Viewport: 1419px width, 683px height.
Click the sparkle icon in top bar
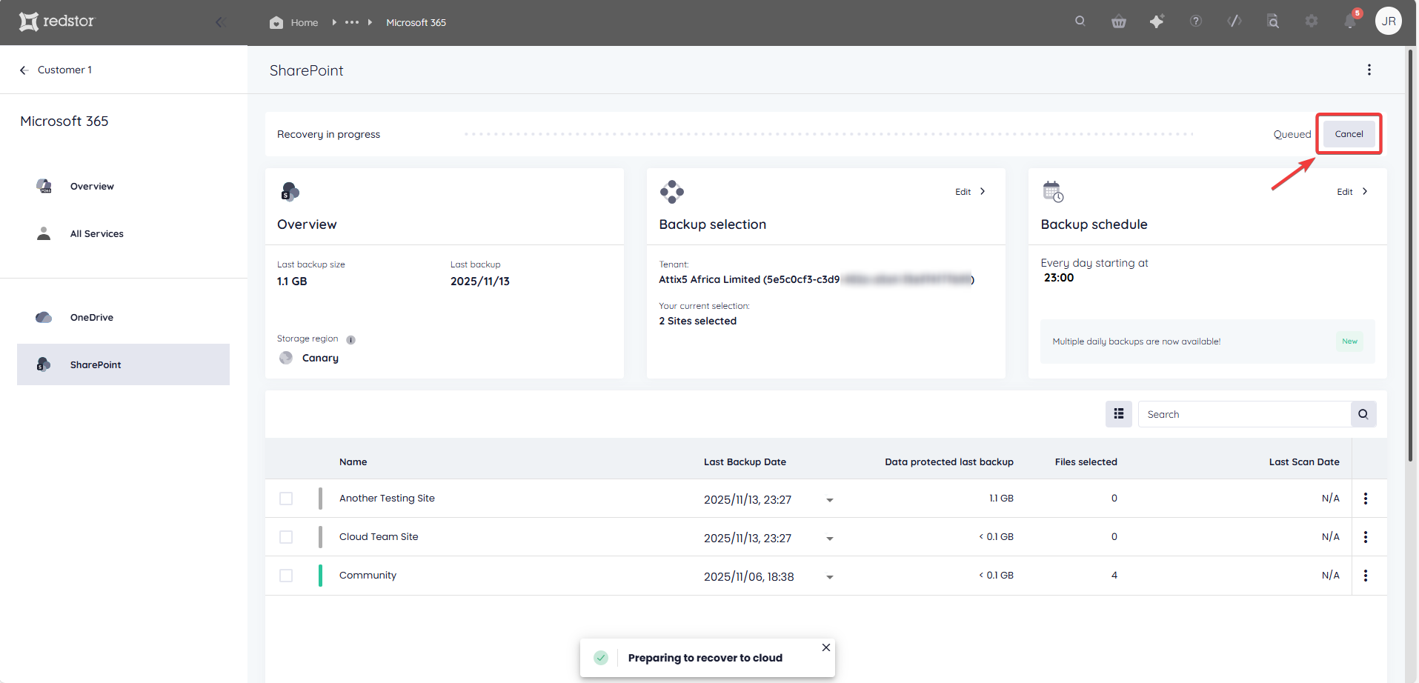pos(1157,21)
